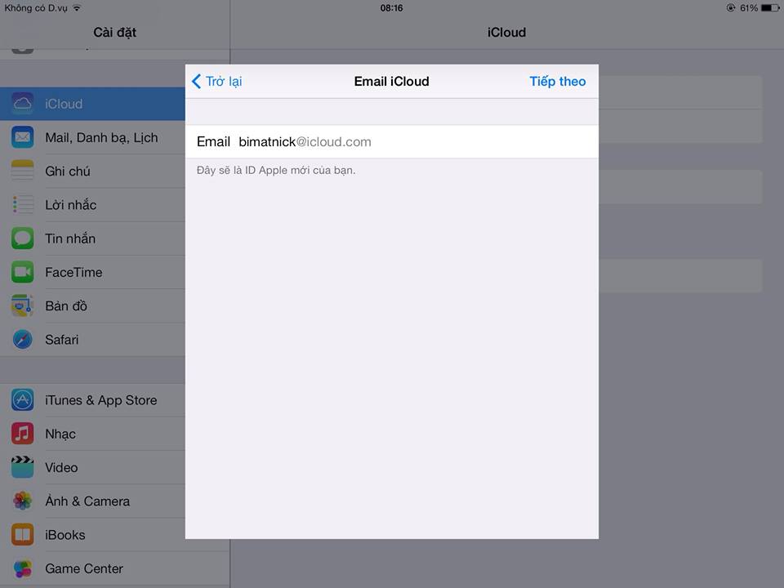Tap the Mail envelope icon
This screenshot has height=588, width=784.
coord(23,137)
